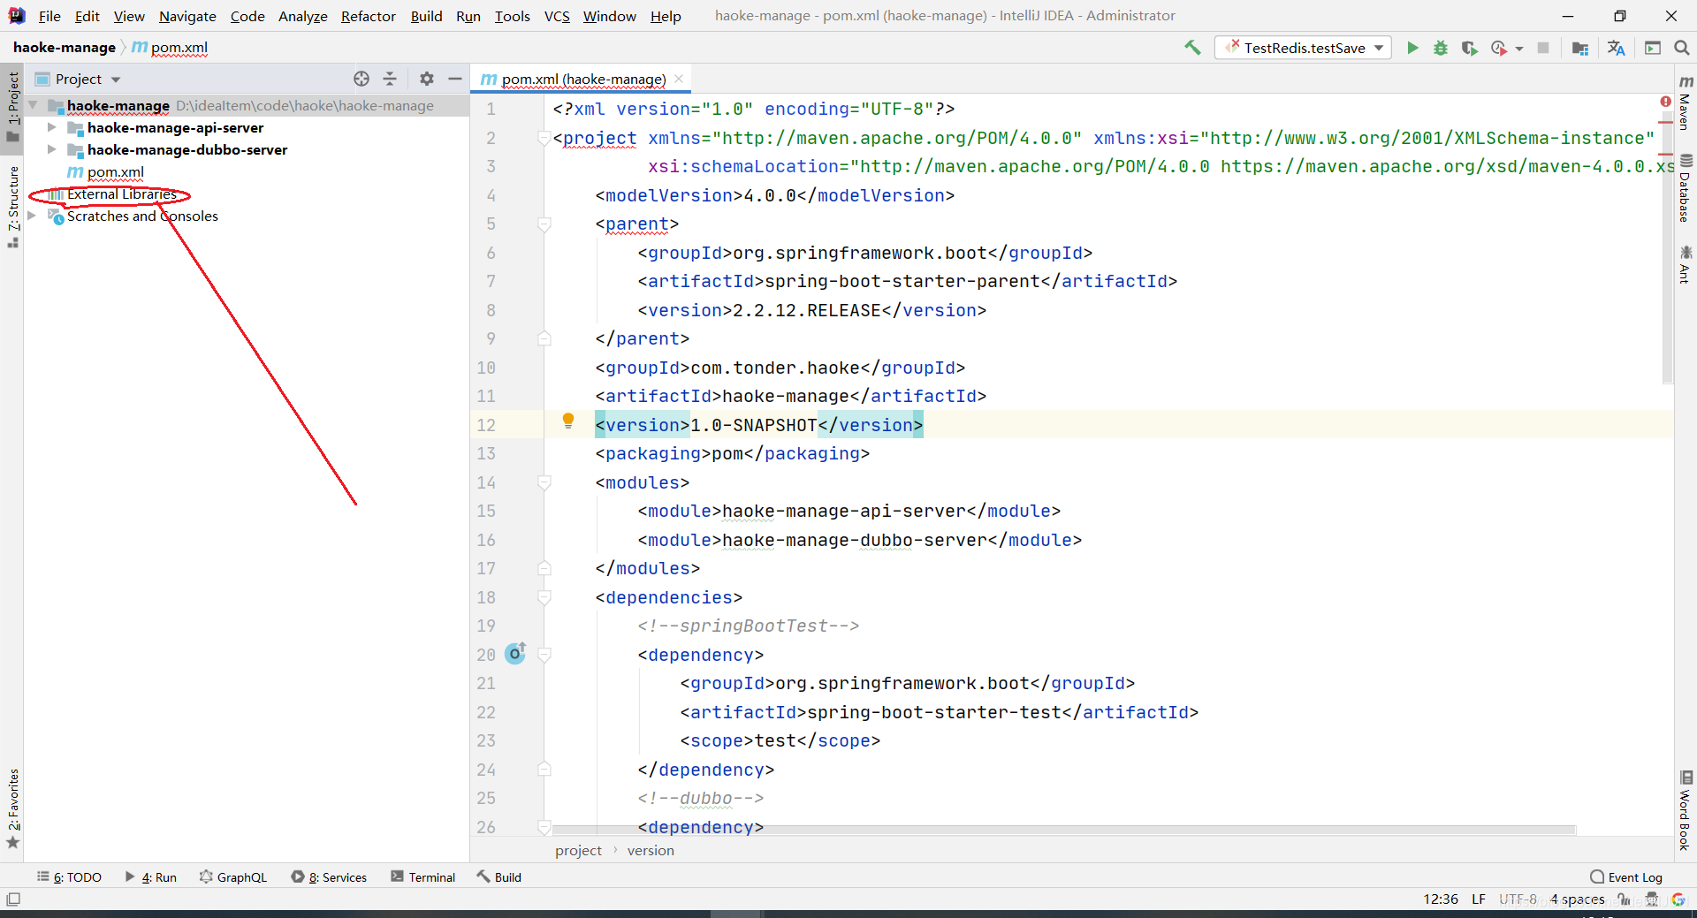Fold the parent block at line 5

pos(544,224)
